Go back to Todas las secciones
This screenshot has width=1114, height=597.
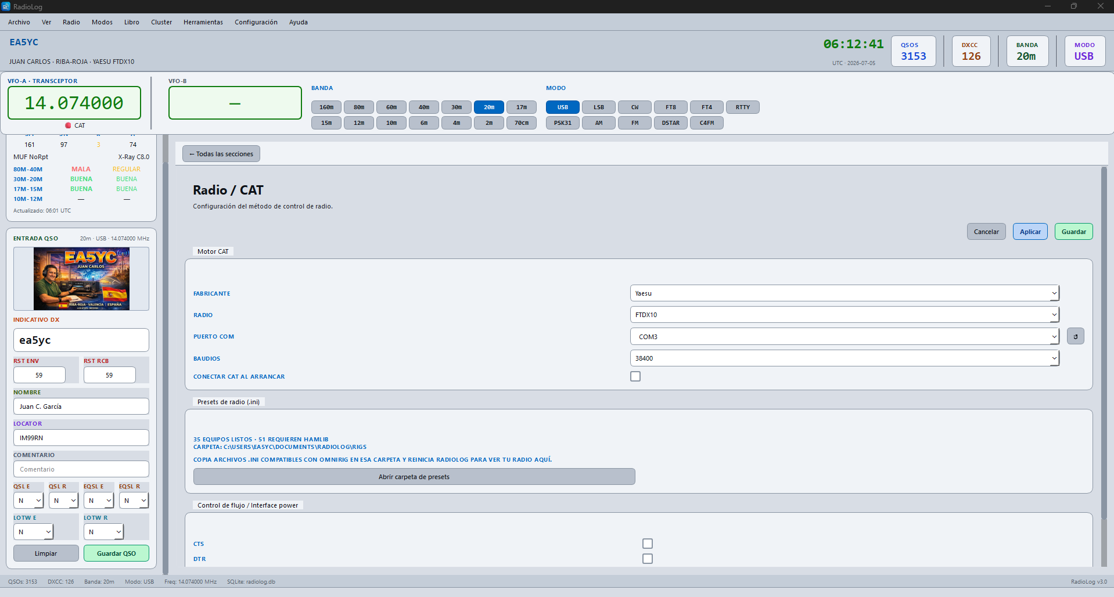point(221,154)
